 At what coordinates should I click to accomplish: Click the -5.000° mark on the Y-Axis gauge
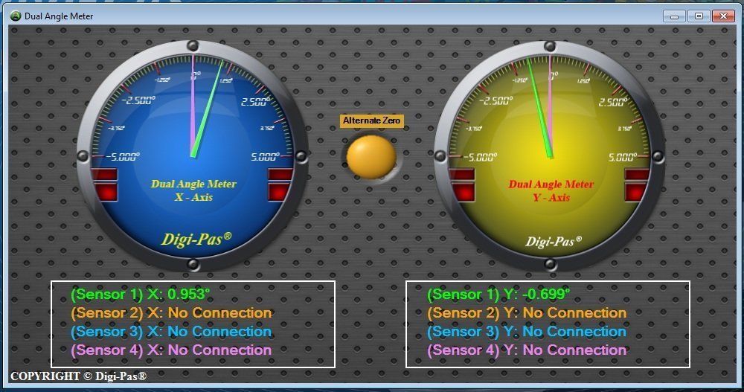(480, 157)
